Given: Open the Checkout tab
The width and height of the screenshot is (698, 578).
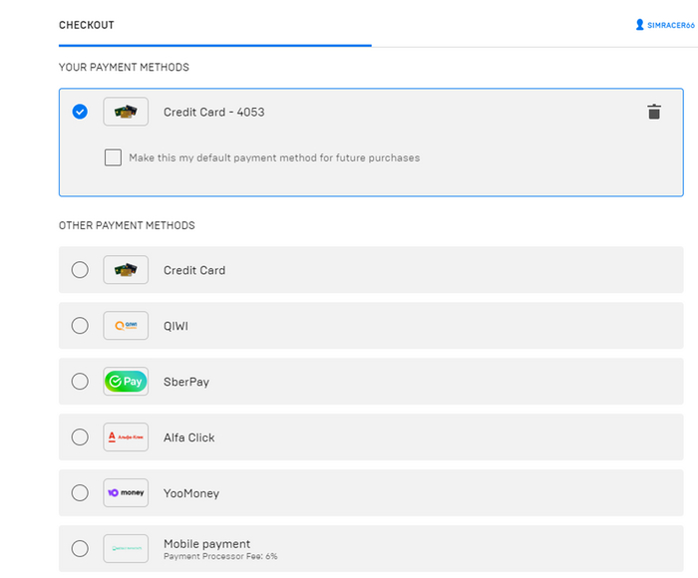Looking at the screenshot, I should pos(87,25).
